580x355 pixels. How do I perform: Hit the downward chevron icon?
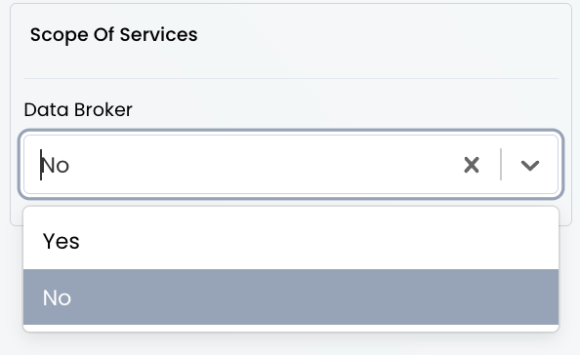529,165
